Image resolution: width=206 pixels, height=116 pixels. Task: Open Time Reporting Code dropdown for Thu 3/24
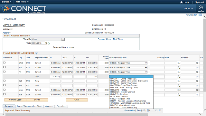click(128, 67)
